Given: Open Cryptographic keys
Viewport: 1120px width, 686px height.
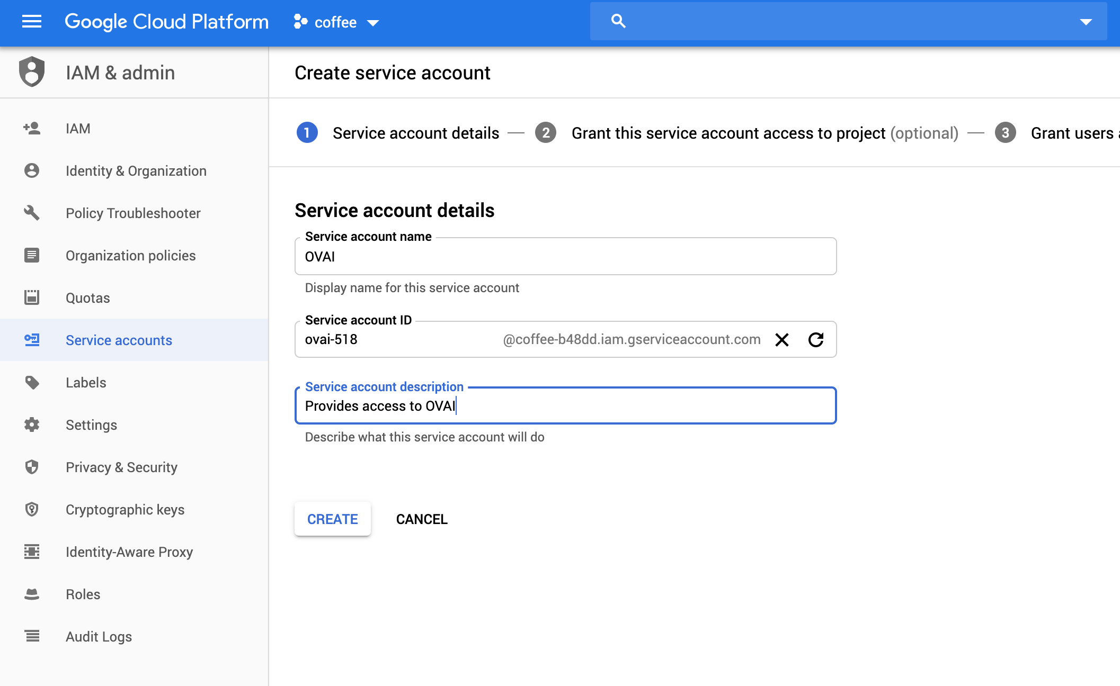Looking at the screenshot, I should (x=134, y=509).
